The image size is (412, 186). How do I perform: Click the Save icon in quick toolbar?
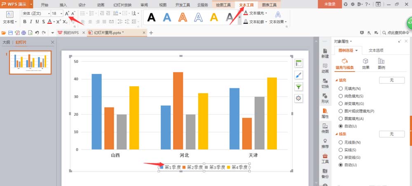pyautogui.click(x=11, y=33)
